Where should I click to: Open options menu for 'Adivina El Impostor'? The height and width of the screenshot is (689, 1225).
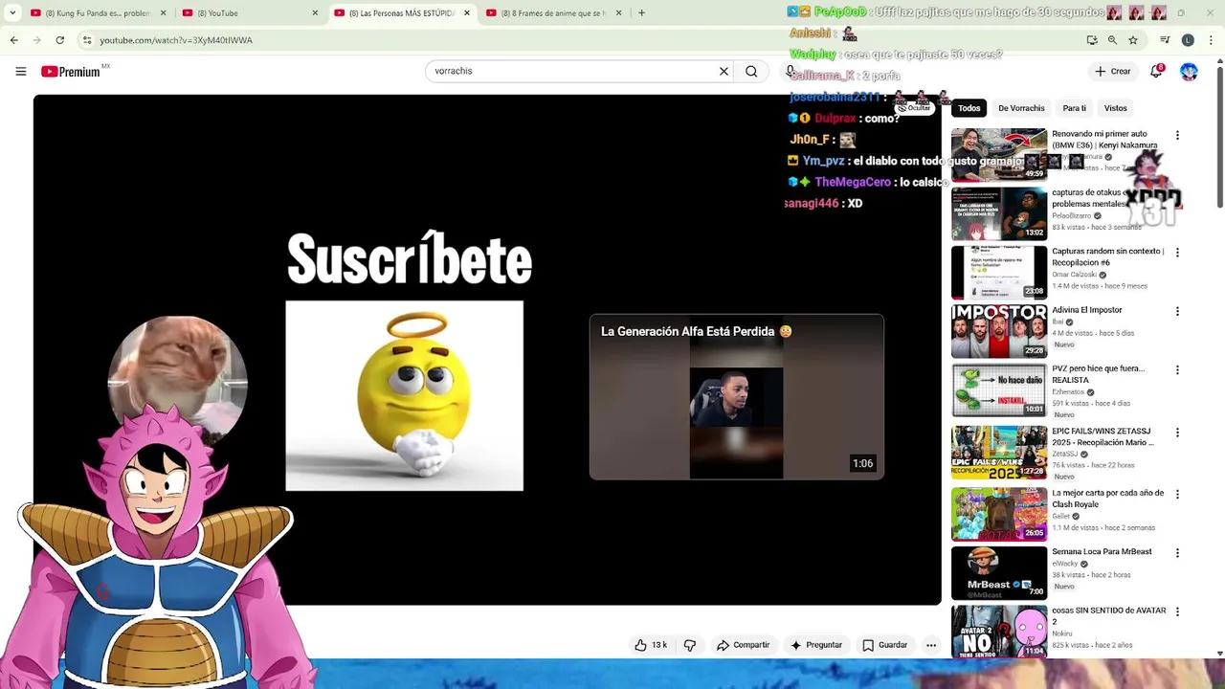click(x=1177, y=311)
